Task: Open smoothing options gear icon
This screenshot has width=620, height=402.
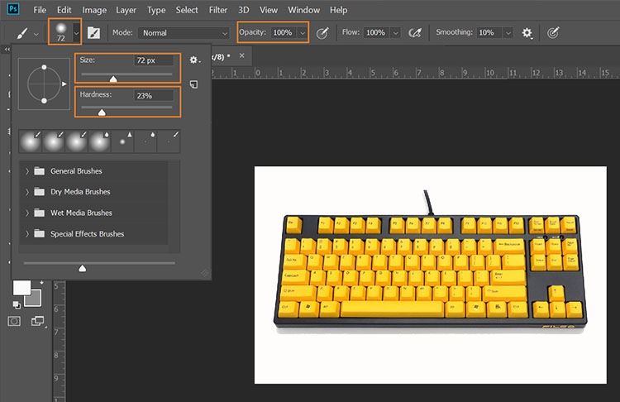Action: tap(527, 33)
